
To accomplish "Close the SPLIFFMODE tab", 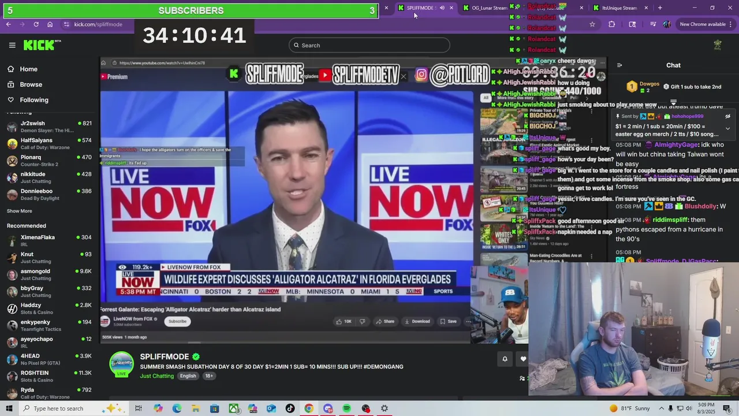I will (451, 8).
